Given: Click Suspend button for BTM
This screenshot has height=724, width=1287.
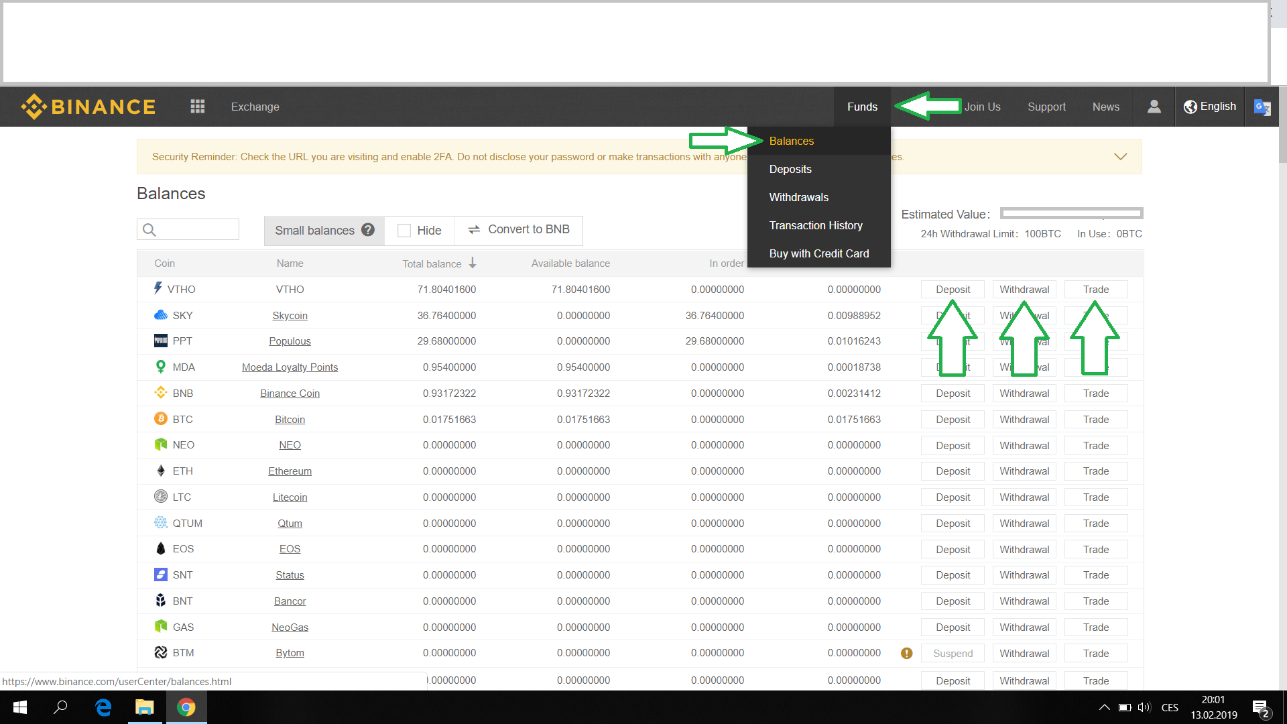Looking at the screenshot, I should click(x=953, y=654).
